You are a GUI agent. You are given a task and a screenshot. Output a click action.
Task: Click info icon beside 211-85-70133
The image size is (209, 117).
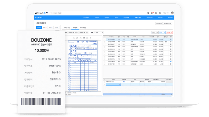[x=59, y=93]
